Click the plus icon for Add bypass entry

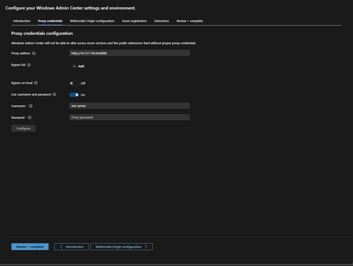[74, 66]
